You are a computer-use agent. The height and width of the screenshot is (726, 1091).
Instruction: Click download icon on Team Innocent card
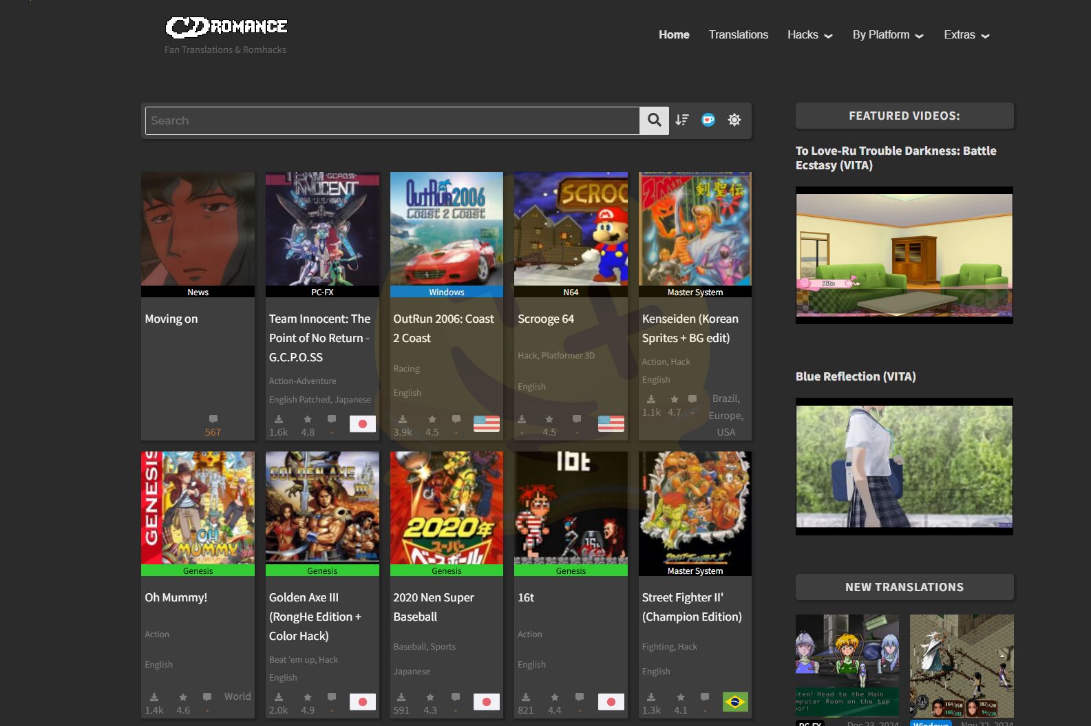(279, 419)
